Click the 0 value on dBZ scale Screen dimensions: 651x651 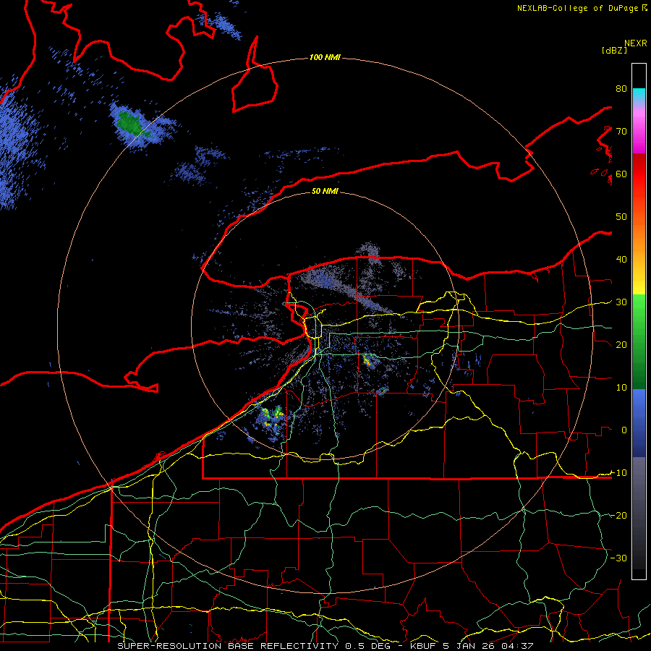point(624,430)
